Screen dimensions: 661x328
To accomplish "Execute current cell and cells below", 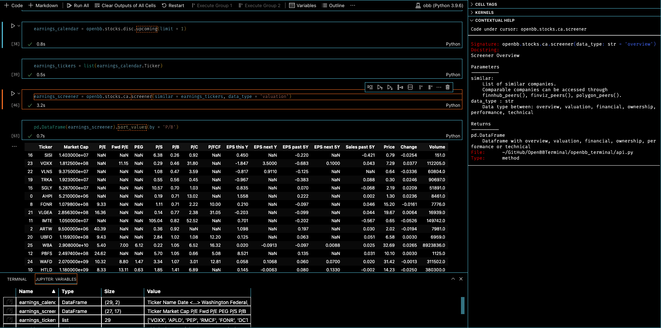I will pyautogui.click(x=390, y=87).
